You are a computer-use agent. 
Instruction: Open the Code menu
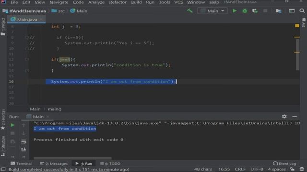(78, 2)
